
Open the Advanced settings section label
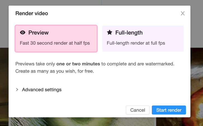[42, 90]
